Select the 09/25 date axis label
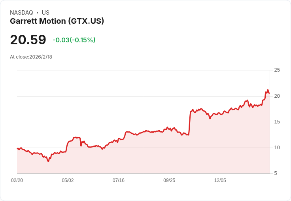Screen dimensions: 291x201 (169, 180)
